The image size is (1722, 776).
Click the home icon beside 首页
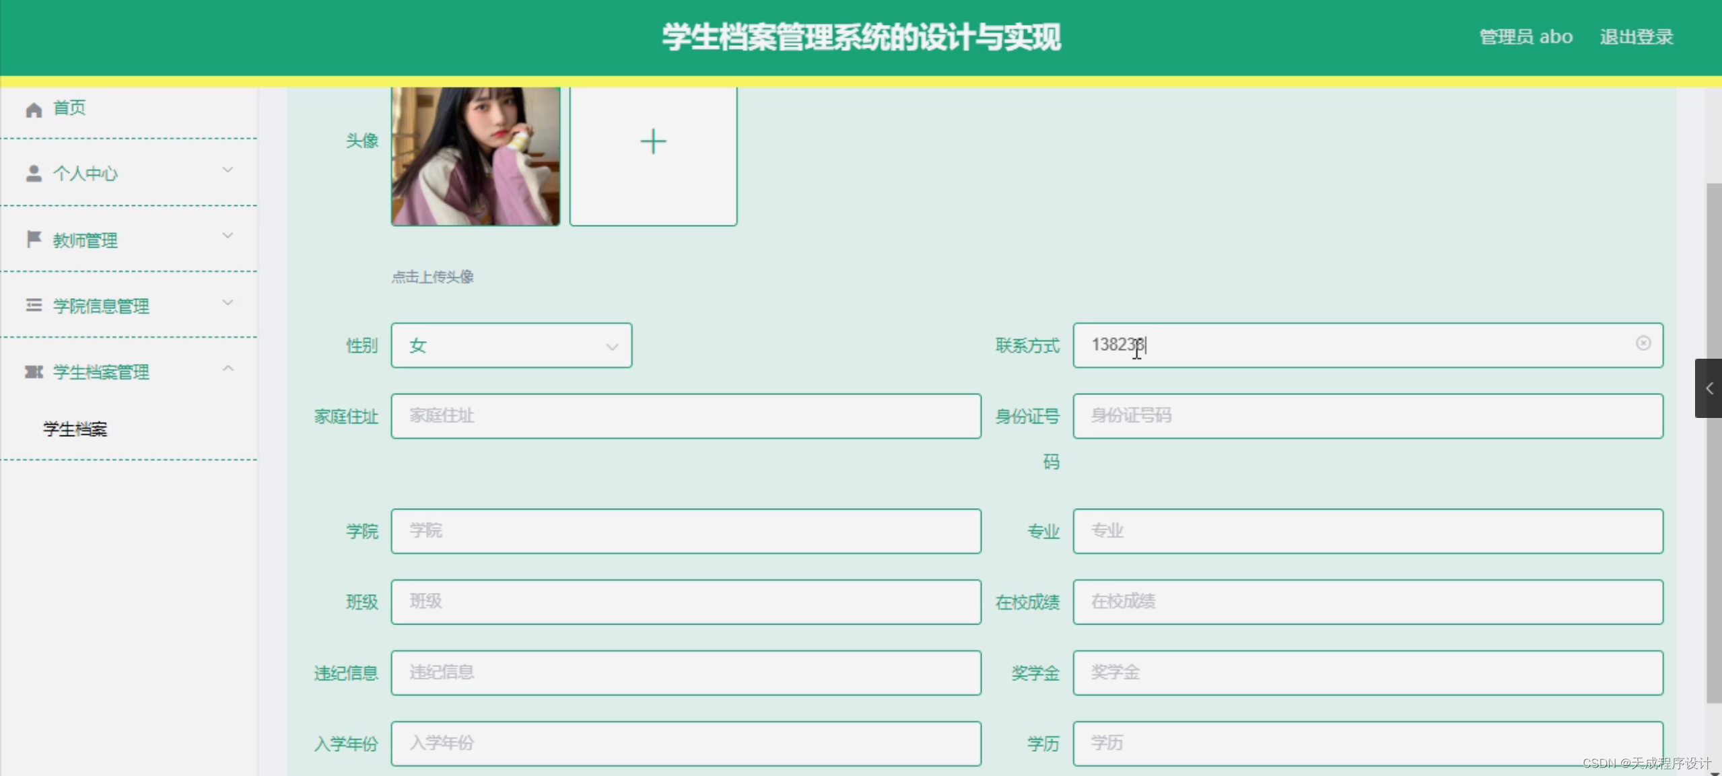(x=34, y=110)
